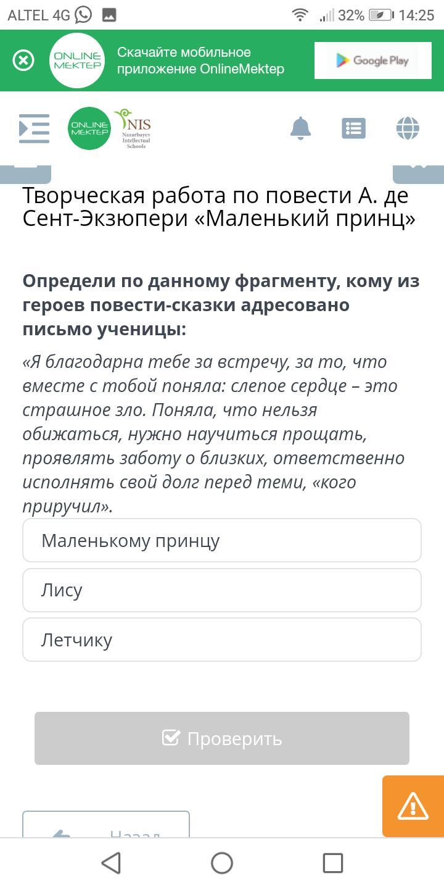
Task: Open notifications bell
Action: tap(300, 128)
